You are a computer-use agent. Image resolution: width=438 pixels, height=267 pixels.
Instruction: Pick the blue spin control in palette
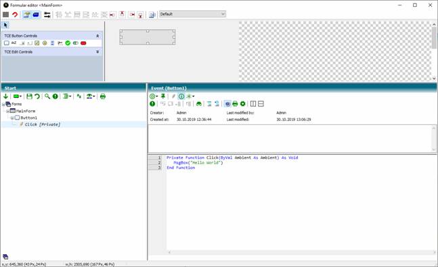click(52, 43)
